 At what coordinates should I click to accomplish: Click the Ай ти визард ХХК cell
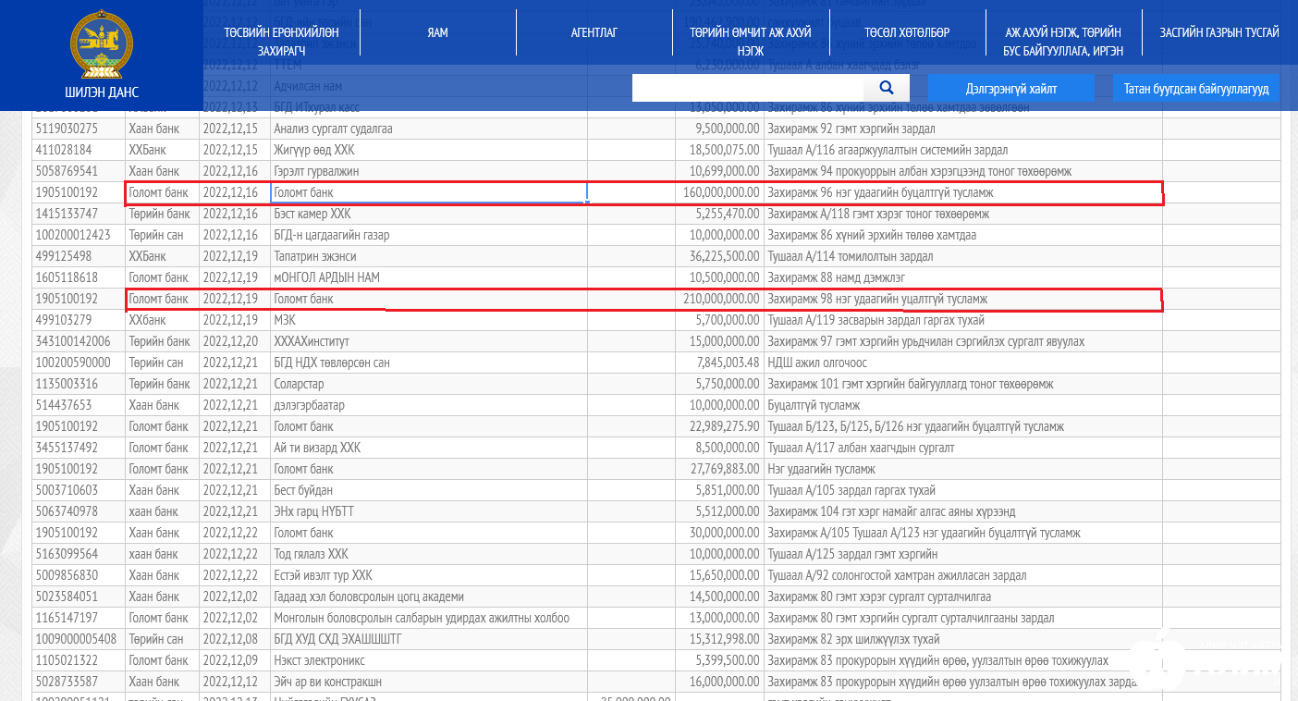pos(430,448)
